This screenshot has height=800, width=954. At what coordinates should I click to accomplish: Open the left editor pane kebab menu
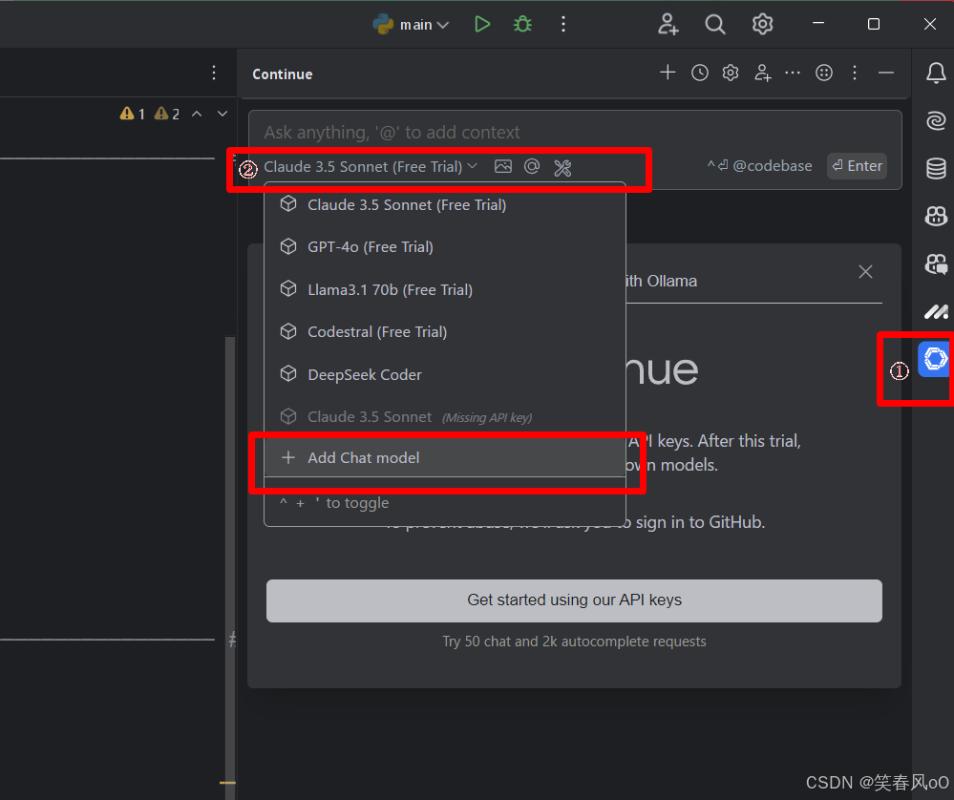[214, 73]
